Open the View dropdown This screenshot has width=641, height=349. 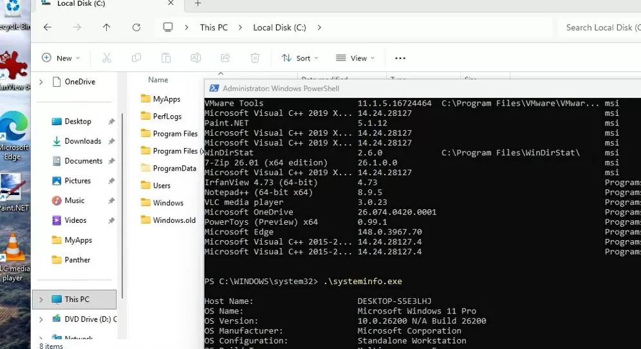tap(355, 58)
